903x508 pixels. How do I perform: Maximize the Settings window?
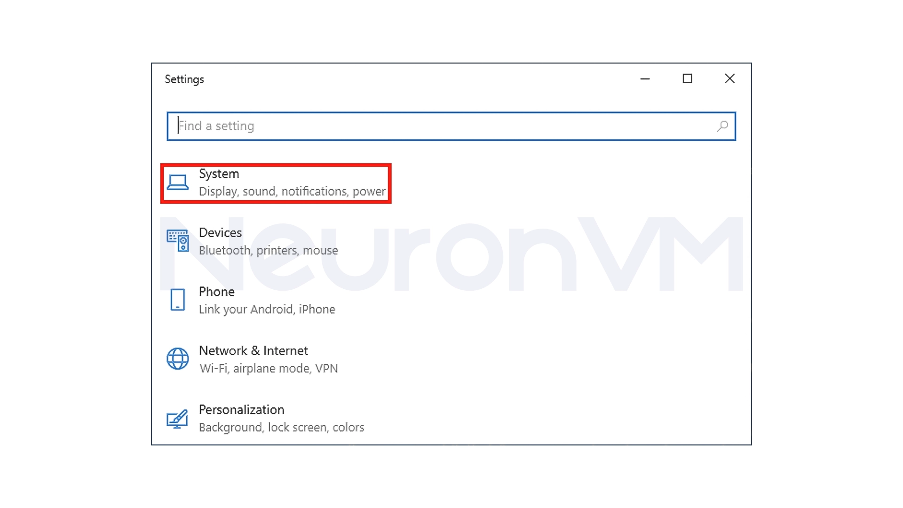[687, 79]
